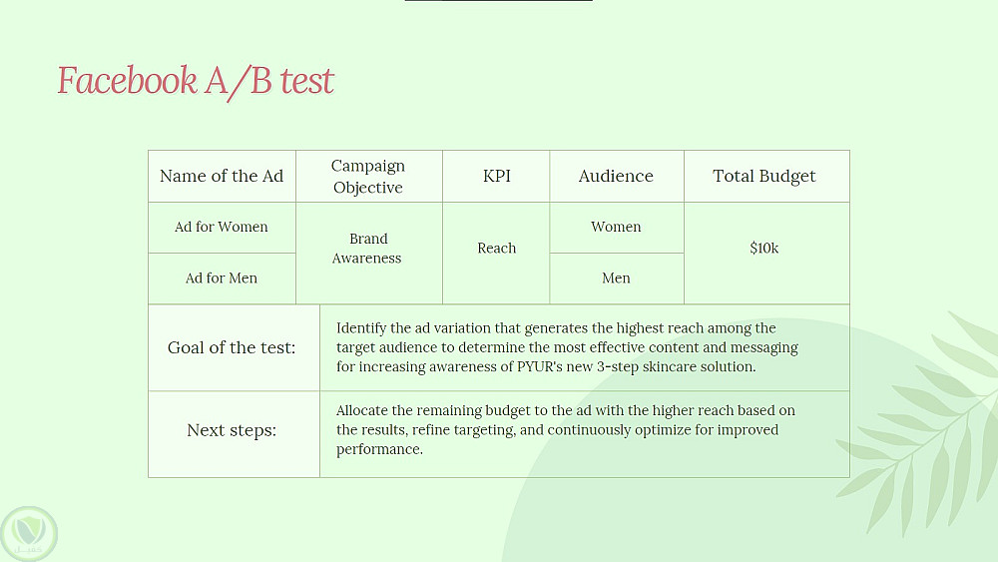Click the "Ad for Women" table cell
The image size is (998, 562).
click(222, 228)
